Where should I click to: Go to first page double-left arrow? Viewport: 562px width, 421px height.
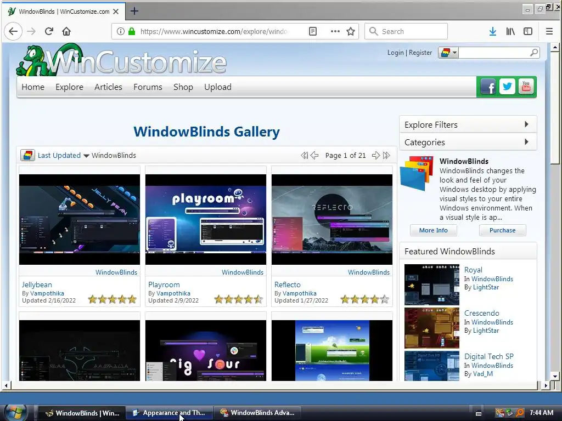(x=304, y=155)
